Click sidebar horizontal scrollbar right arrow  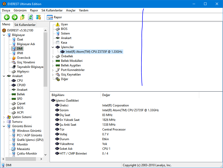coord(41,159)
